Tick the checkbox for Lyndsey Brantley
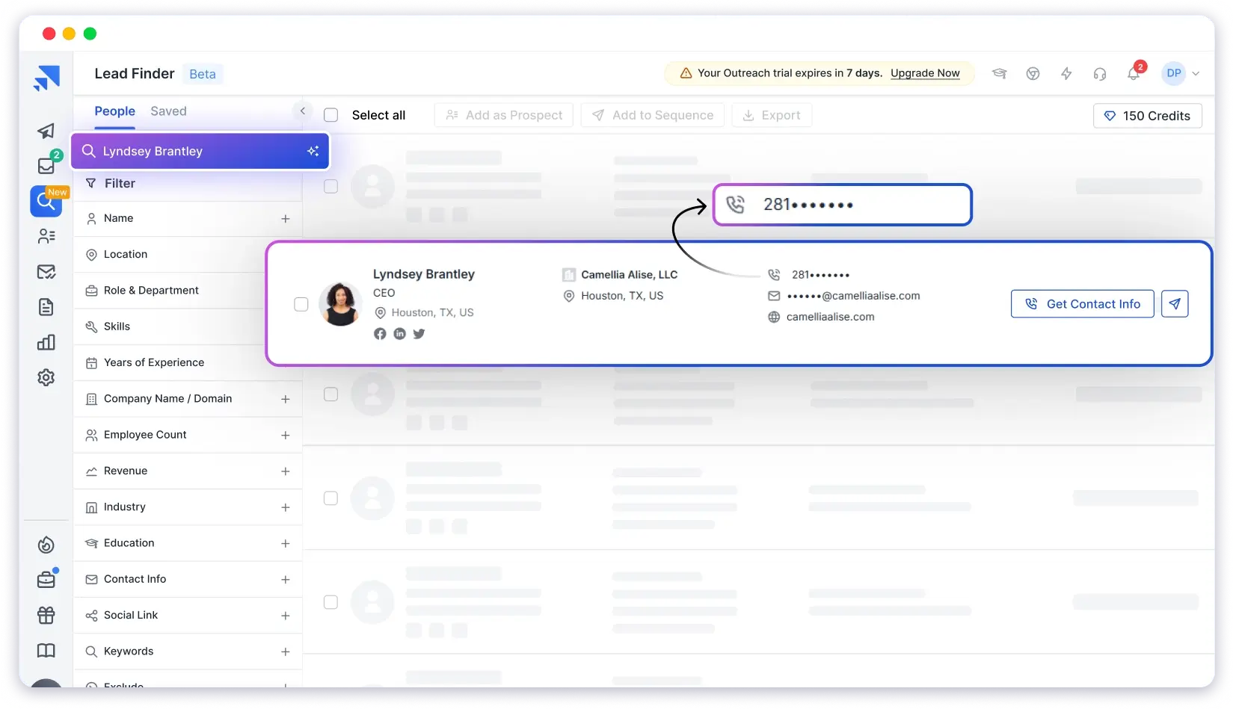1233x709 pixels. pos(301,304)
